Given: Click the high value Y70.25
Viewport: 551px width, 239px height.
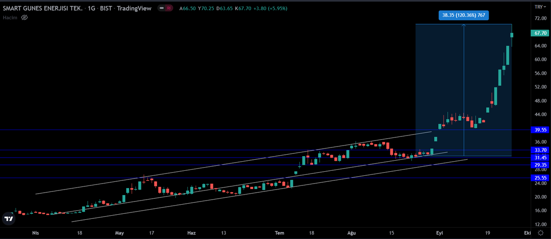Looking at the screenshot, I should click(x=207, y=8).
